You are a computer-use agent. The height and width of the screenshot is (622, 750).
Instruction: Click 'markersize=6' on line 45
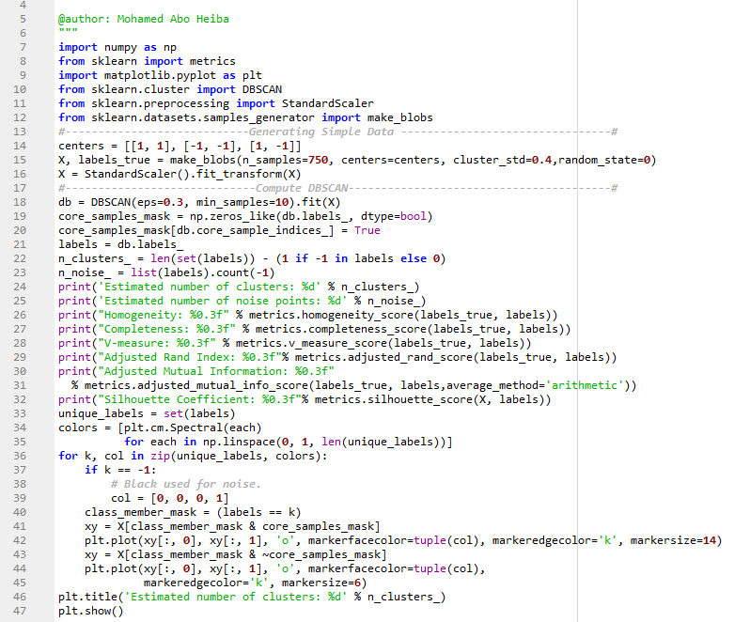coord(320,583)
